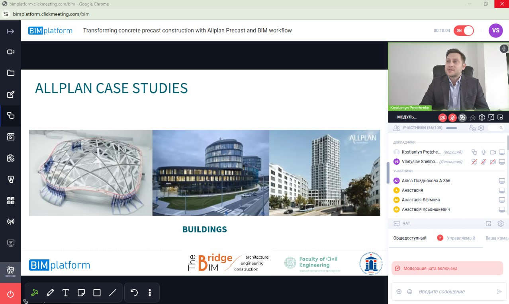
Task: Send the chat message arrow
Action: [499, 292]
